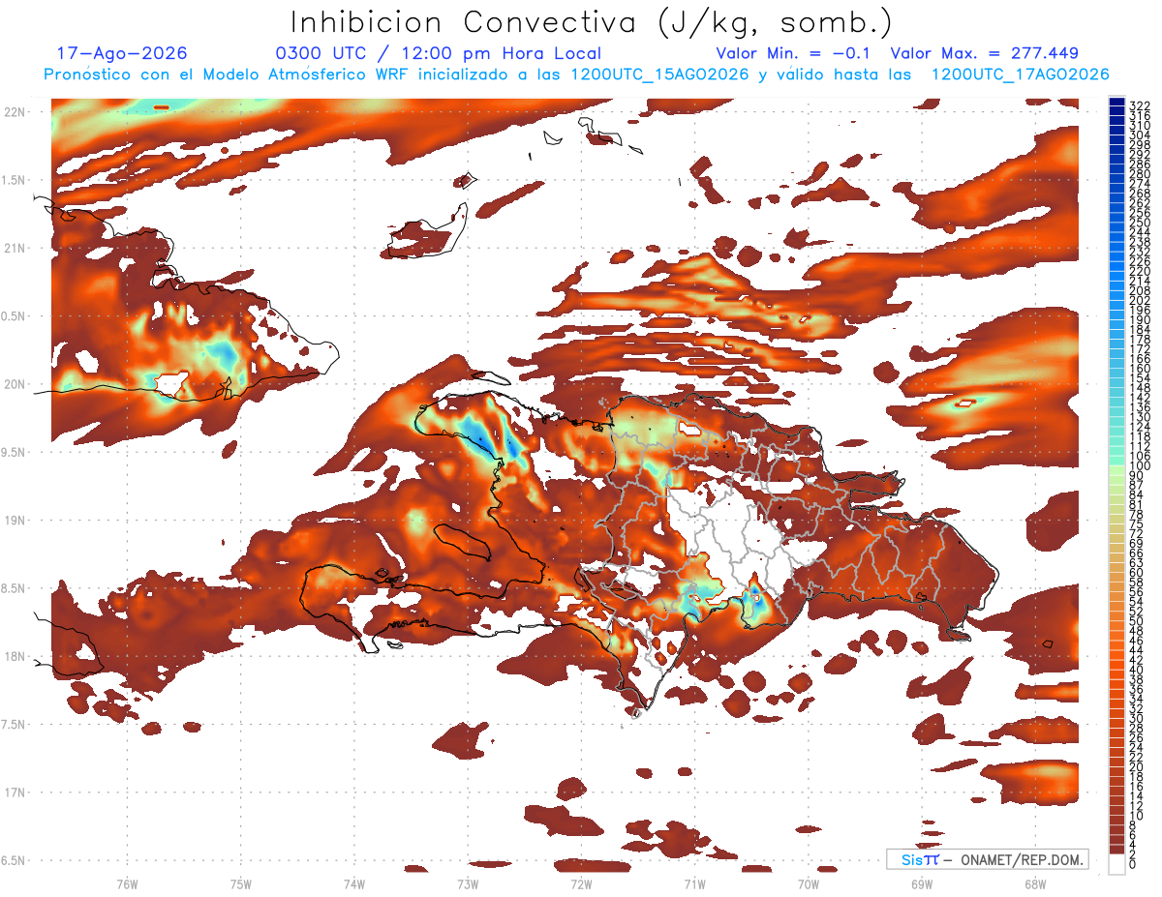Click the colorbar value "100"

click(x=1140, y=466)
